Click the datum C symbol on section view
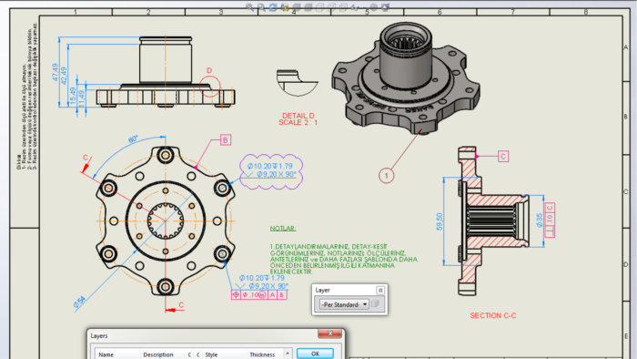The image size is (637, 359). coord(503,156)
